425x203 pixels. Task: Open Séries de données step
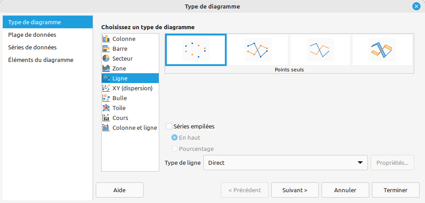pyautogui.click(x=32, y=47)
